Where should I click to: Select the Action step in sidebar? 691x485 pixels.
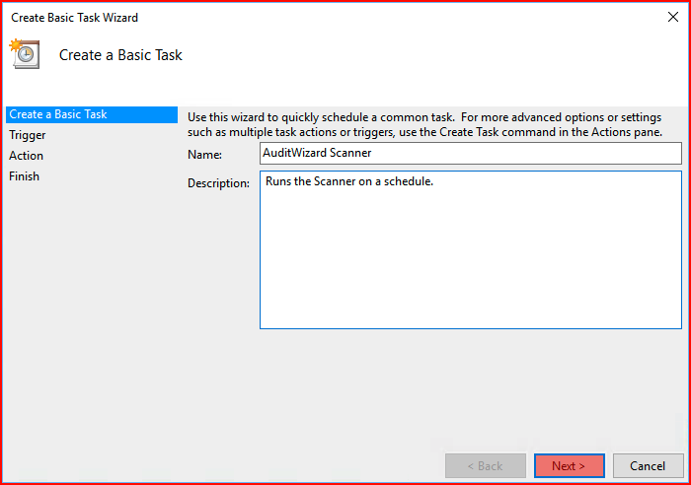click(26, 156)
